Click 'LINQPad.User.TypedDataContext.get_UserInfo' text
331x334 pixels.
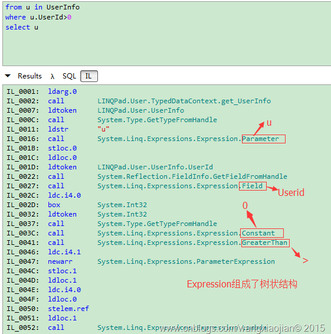point(184,101)
